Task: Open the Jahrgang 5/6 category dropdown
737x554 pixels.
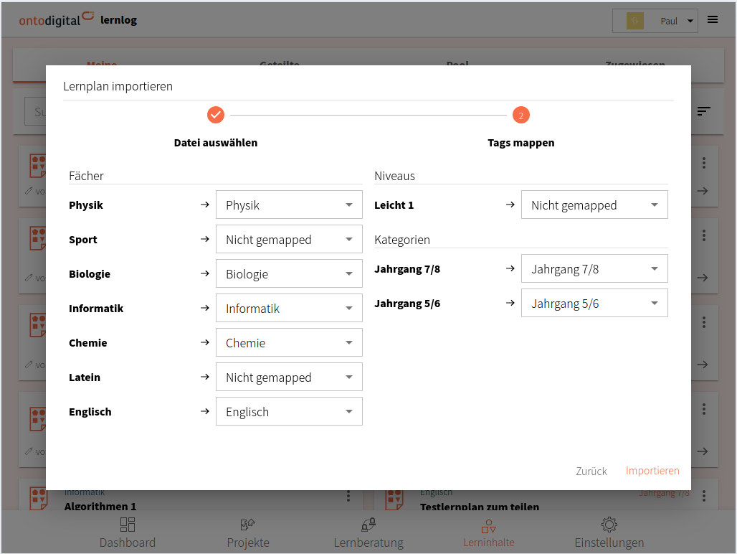Action: coord(594,303)
